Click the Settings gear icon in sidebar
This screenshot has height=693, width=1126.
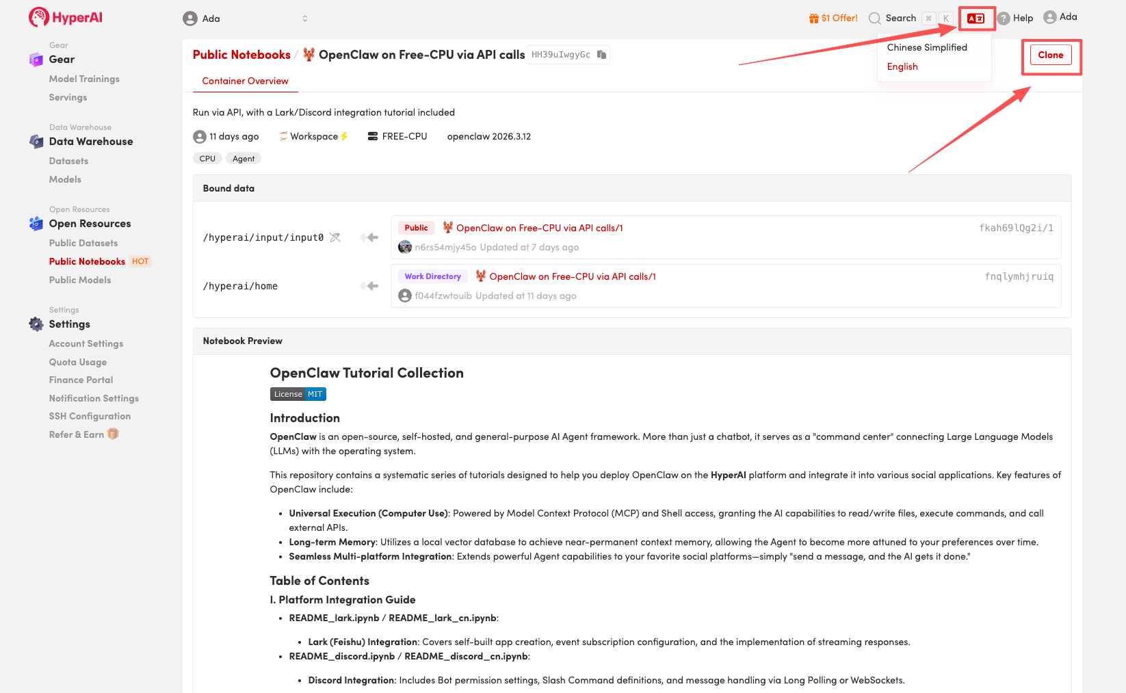point(36,324)
